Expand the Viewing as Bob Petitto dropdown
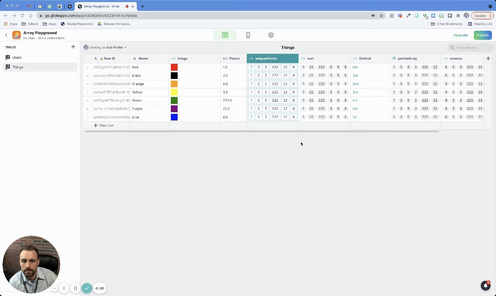496x296 pixels. coord(105,48)
